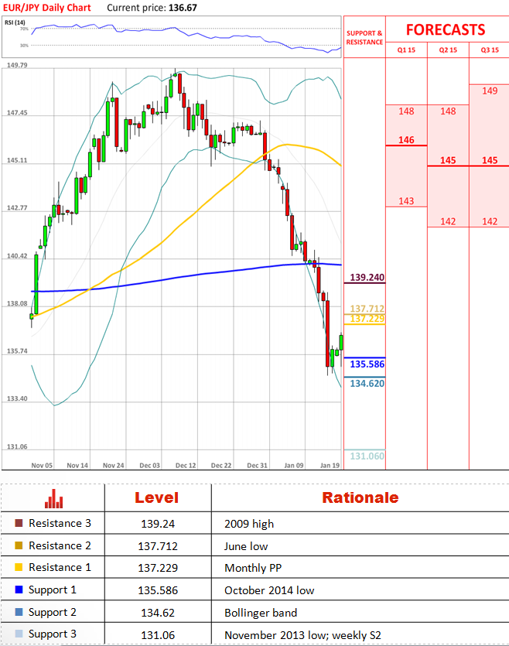Select the Q2 15 forecast column header
509x646 pixels.
coord(448,50)
